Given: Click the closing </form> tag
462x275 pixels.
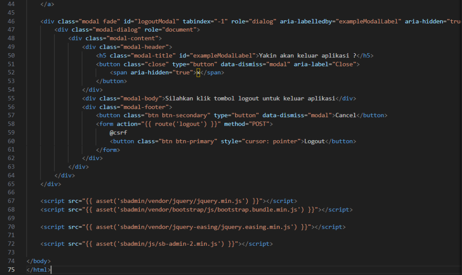Looking at the screenshot, I should (108, 150).
